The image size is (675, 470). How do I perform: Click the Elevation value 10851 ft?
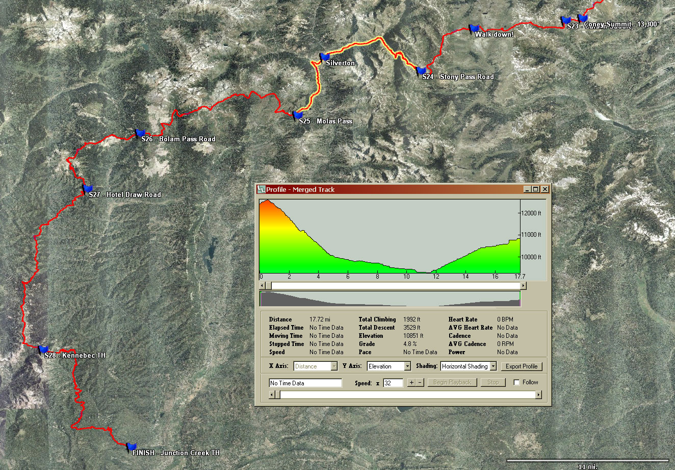413,336
